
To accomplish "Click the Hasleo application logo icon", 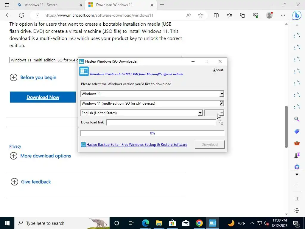I will coord(84,71).
